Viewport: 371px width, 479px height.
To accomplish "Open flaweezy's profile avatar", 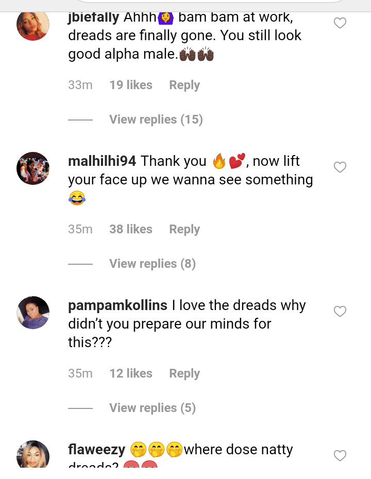I will click(x=33, y=455).
